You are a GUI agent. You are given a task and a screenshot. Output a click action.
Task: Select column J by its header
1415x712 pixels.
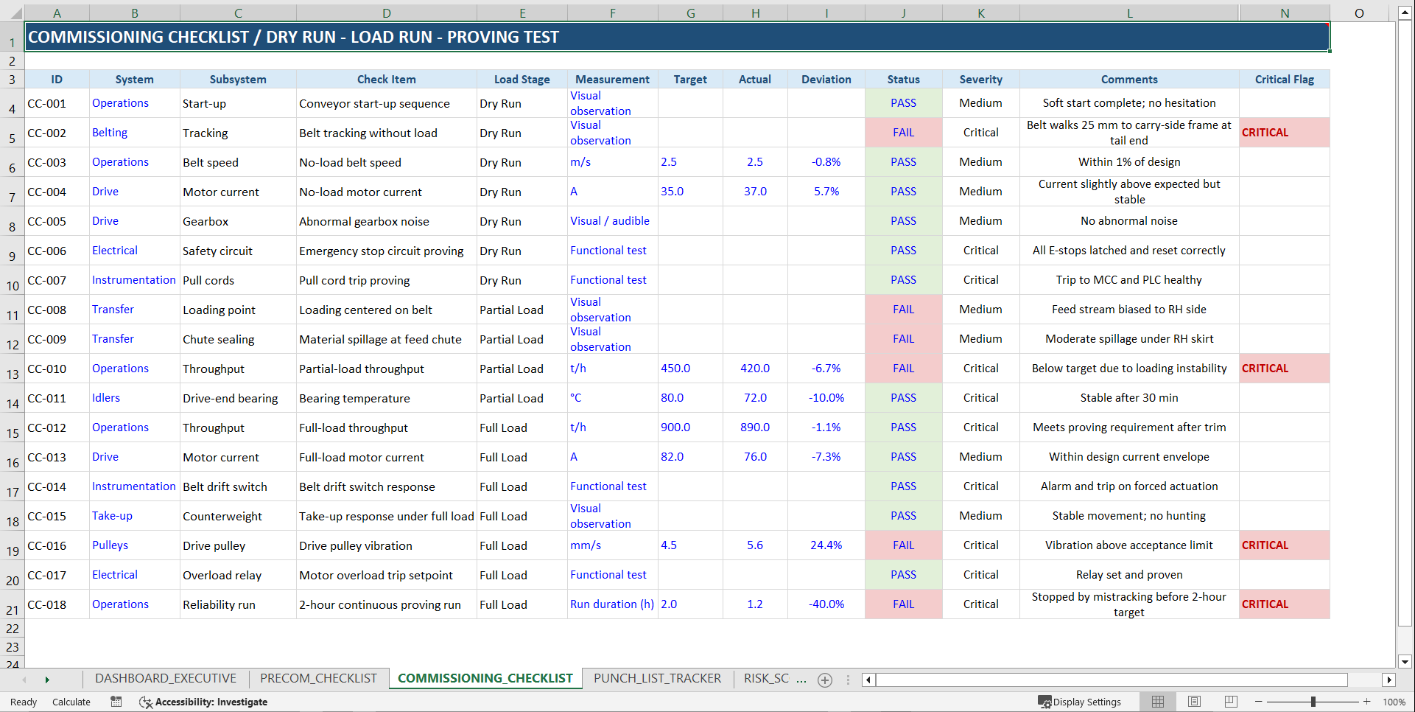(x=903, y=12)
